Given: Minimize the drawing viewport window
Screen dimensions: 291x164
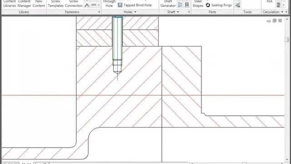Looking at the screenshot, I should point(269,21).
